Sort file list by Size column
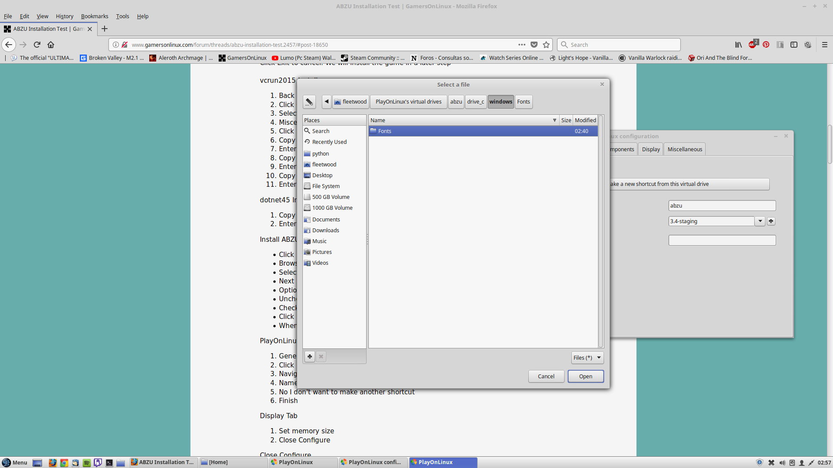This screenshot has height=468, width=833. [566, 120]
